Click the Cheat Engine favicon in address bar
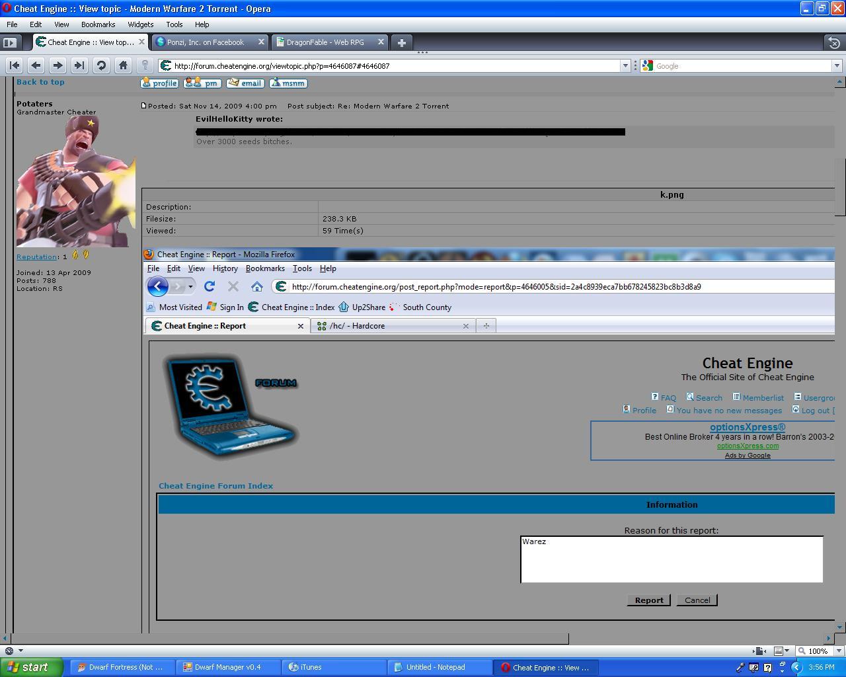Screen dimensions: 846x677 [166, 65]
